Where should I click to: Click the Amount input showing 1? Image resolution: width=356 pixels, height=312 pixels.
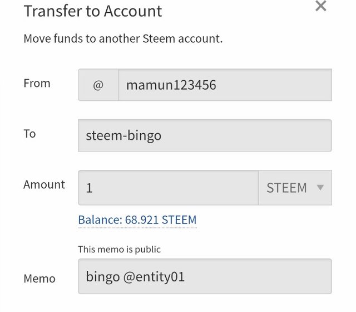pyautogui.click(x=168, y=188)
